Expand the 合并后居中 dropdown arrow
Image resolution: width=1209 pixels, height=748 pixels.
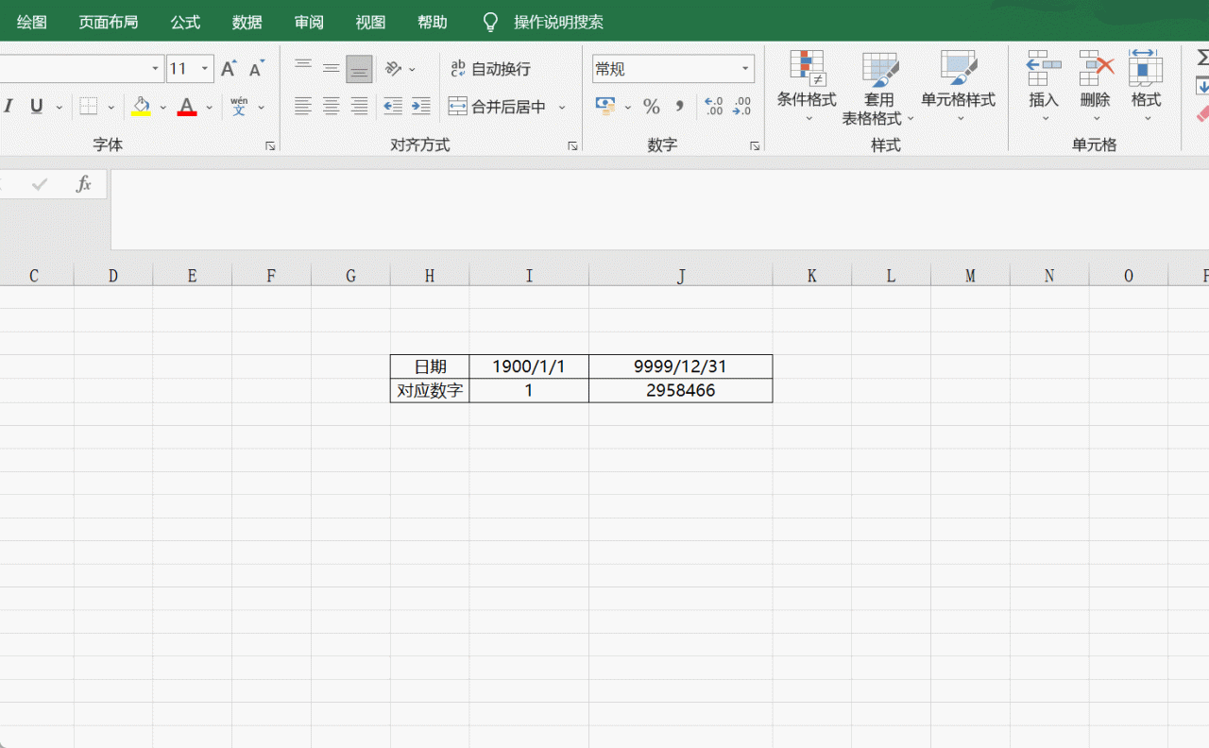[x=562, y=108]
